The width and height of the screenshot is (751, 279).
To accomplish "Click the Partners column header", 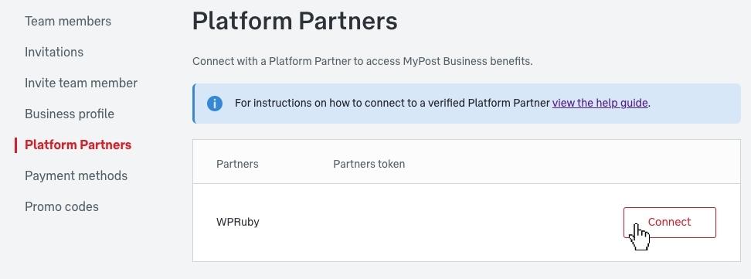I will pyautogui.click(x=237, y=164).
